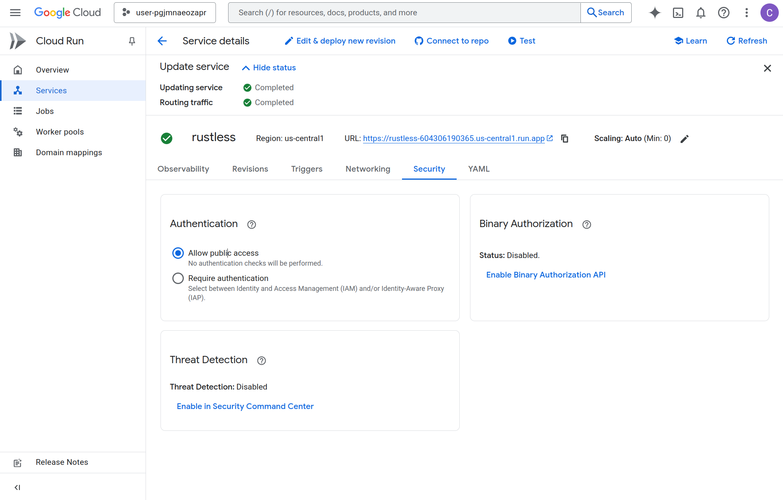
Task: Open the three-dot more options menu
Action: (746, 13)
